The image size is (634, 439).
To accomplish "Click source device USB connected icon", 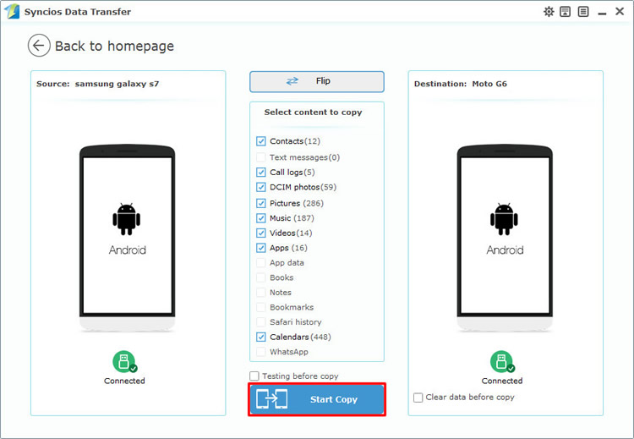I will (x=124, y=362).
